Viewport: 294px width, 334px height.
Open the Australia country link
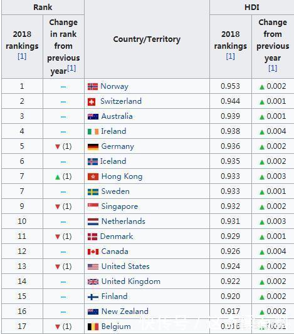click(117, 116)
